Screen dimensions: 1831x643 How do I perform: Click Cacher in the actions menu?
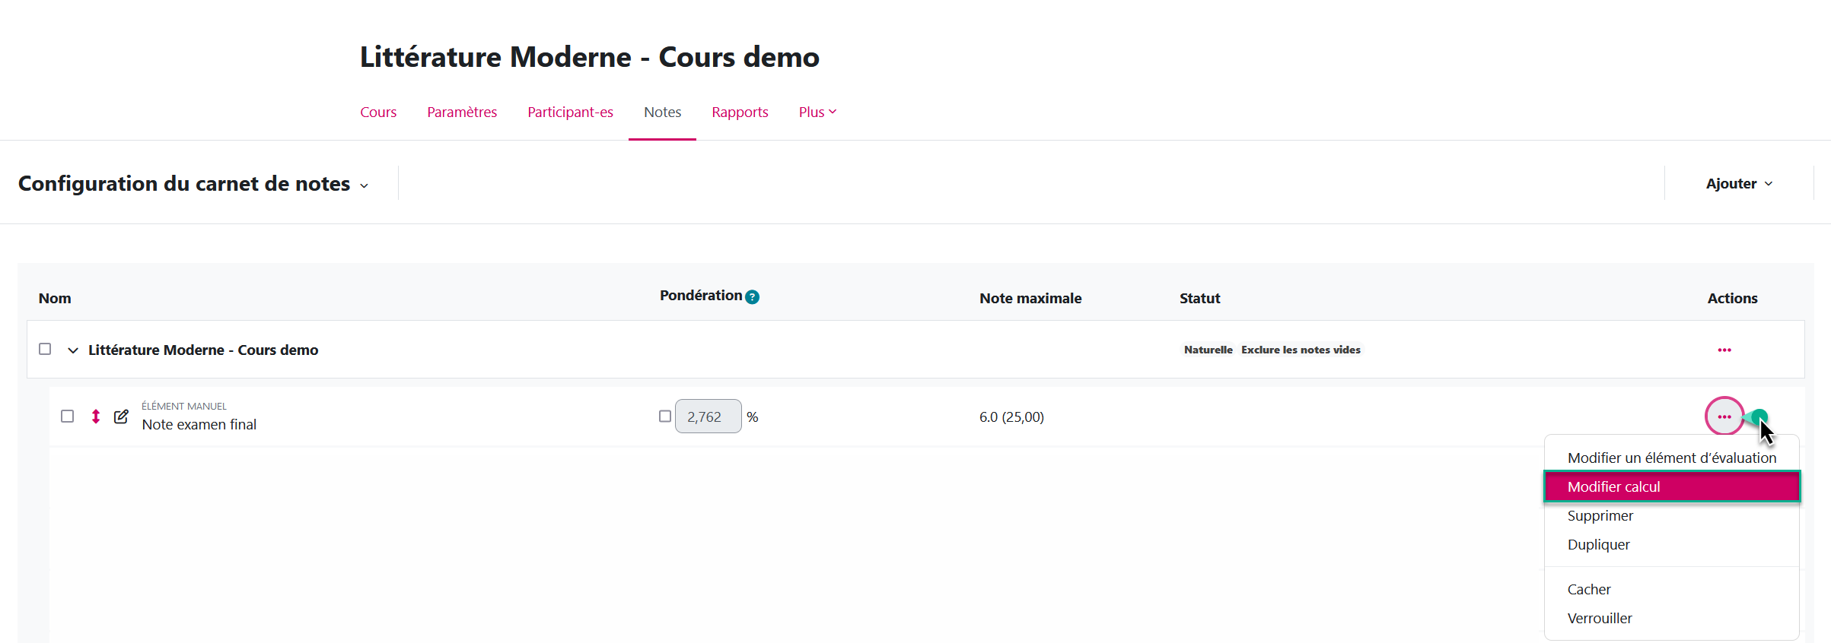[x=1589, y=590]
